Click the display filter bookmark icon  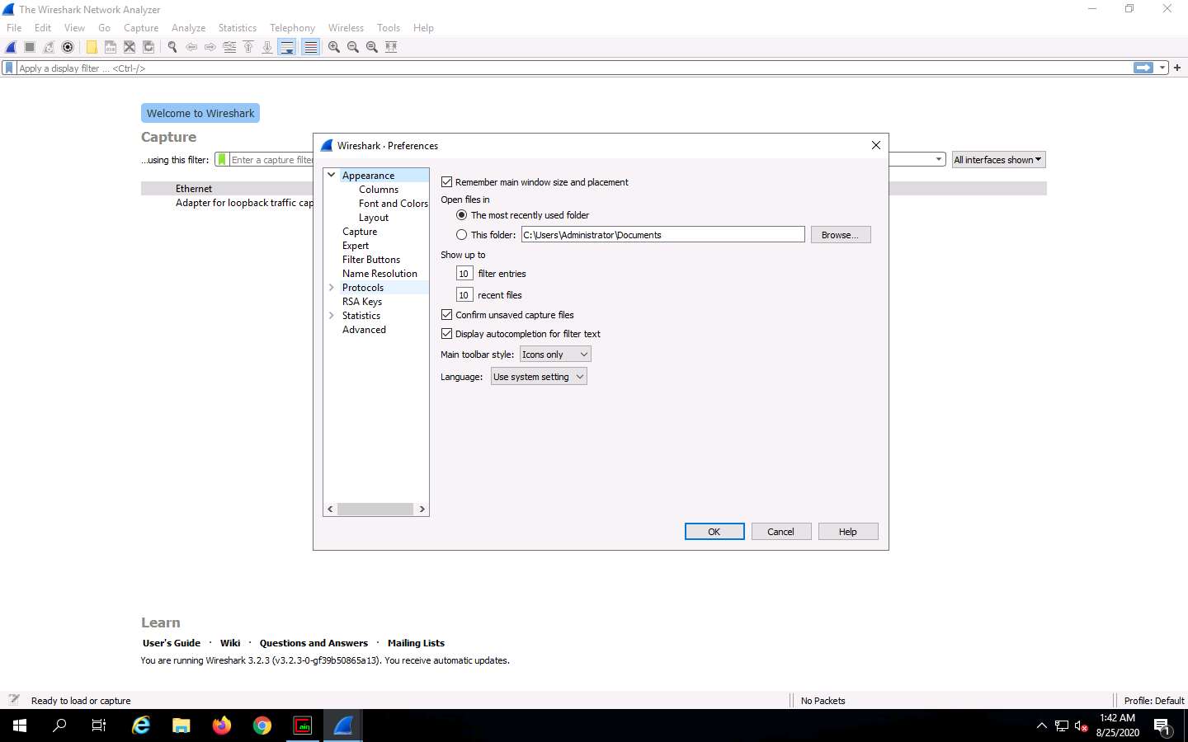(x=9, y=68)
